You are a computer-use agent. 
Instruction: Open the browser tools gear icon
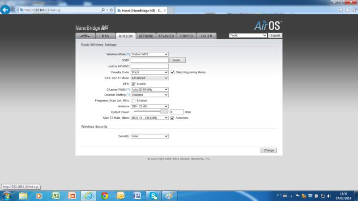[x=354, y=10]
